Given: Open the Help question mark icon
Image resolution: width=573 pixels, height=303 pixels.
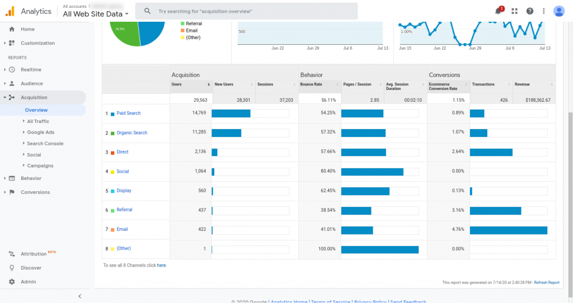Looking at the screenshot, I should 529,11.
